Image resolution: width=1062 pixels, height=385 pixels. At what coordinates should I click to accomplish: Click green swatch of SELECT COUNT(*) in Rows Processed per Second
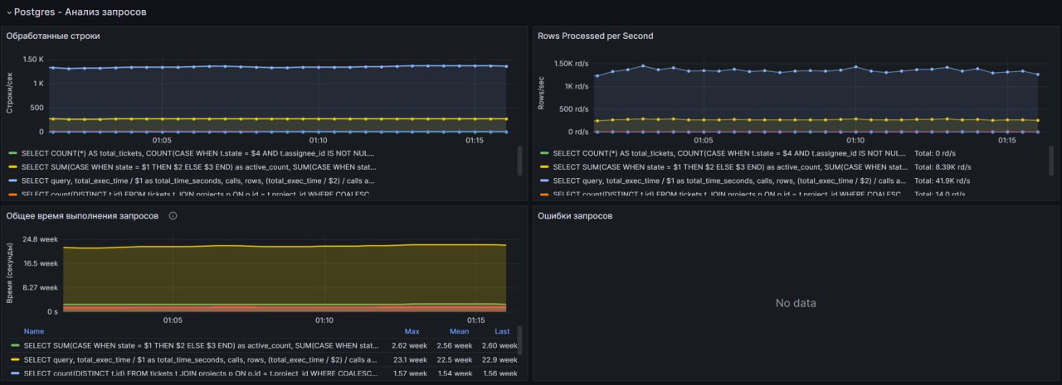coord(544,153)
